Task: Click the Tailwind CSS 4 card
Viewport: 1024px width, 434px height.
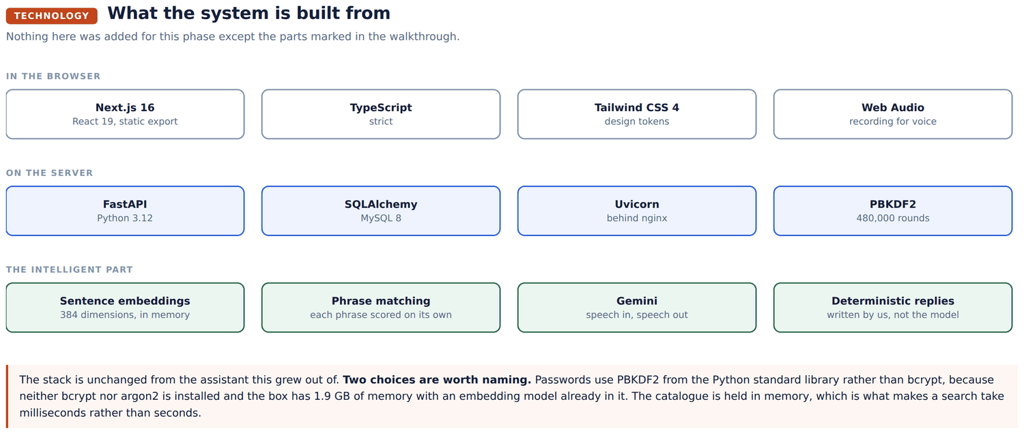Action: [637, 114]
